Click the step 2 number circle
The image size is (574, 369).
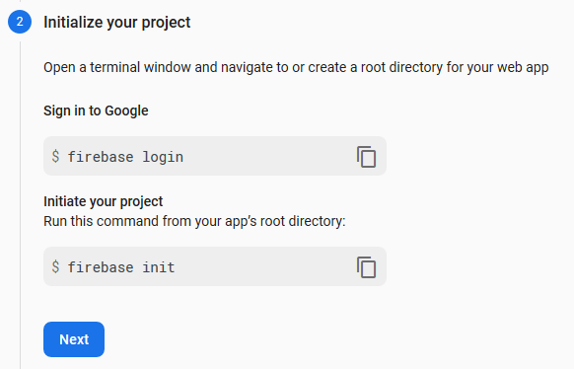(20, 22)
